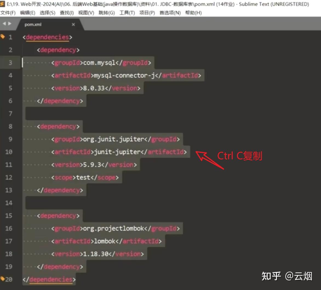Open the 视图(V) menu

coord(86,13)
